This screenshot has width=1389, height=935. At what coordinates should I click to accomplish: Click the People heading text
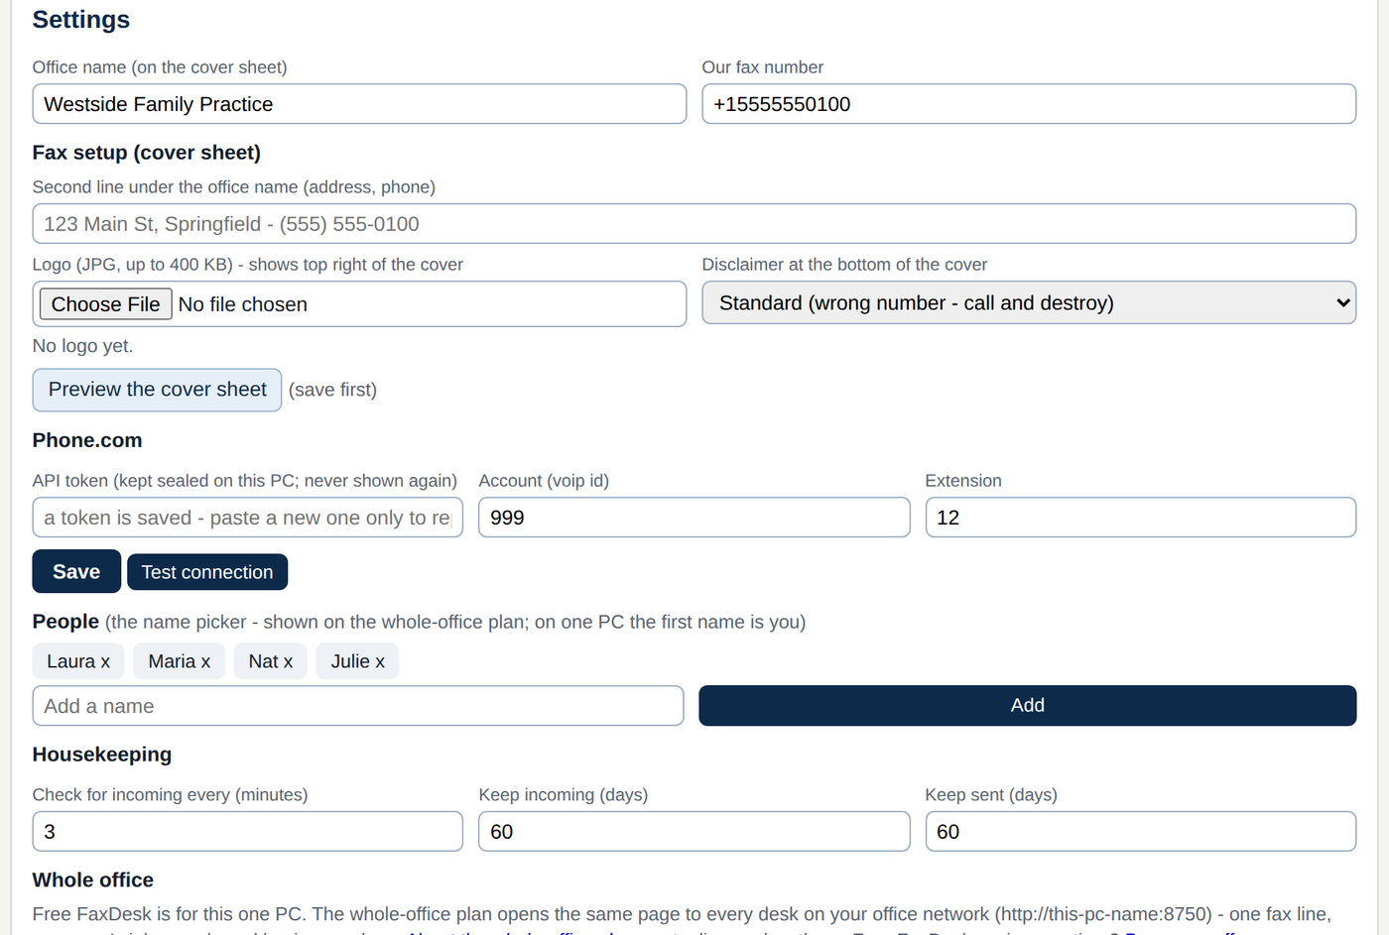click(65, 622)
